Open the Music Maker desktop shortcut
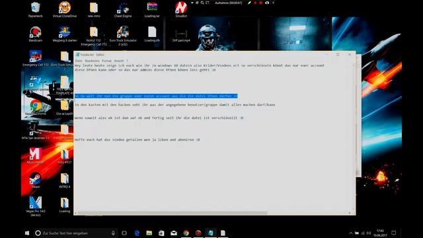 pos(35,156)
